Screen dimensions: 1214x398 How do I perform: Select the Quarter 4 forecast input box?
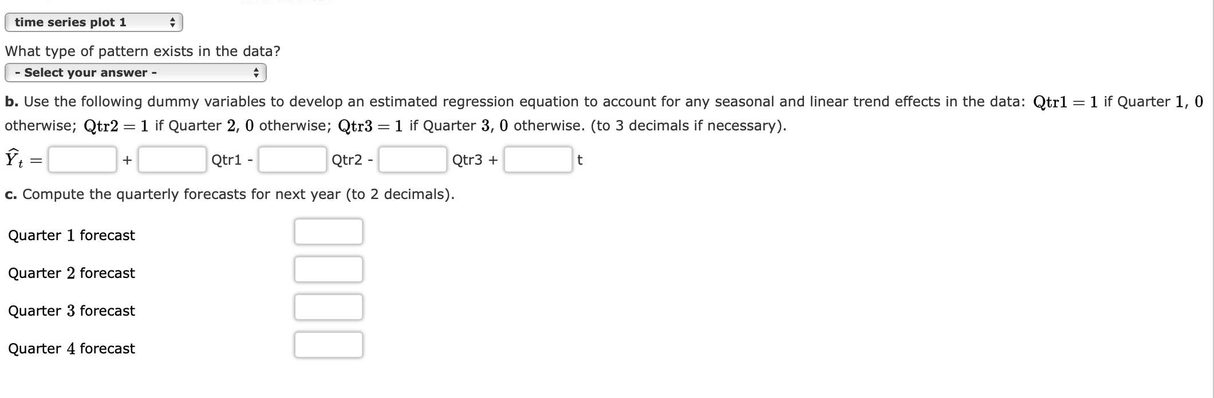point(328,344)
